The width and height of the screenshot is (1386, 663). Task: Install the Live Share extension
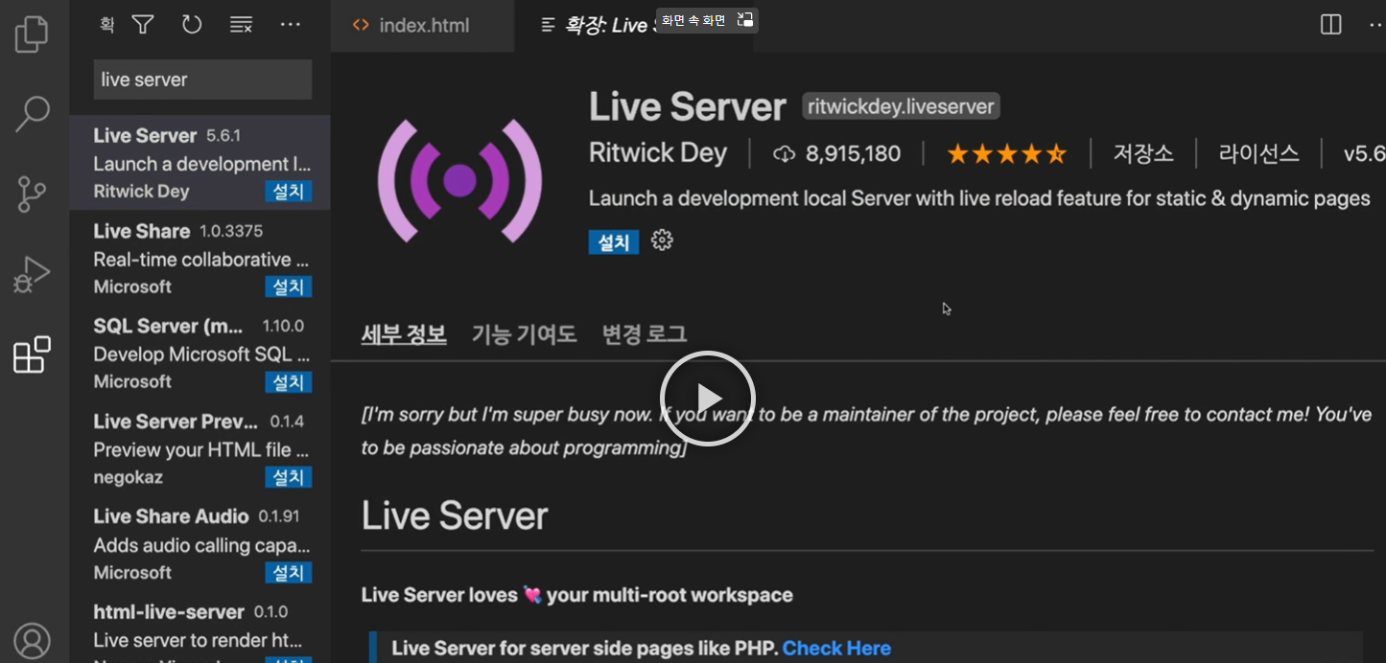289,286
